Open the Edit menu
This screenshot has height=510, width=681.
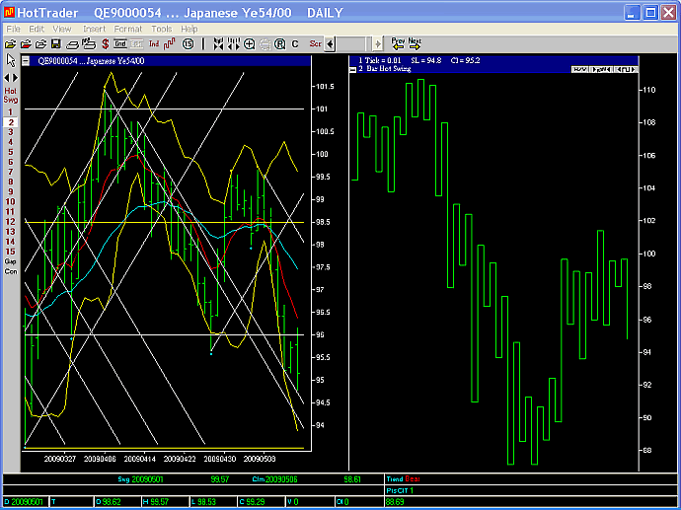point(37,29)
